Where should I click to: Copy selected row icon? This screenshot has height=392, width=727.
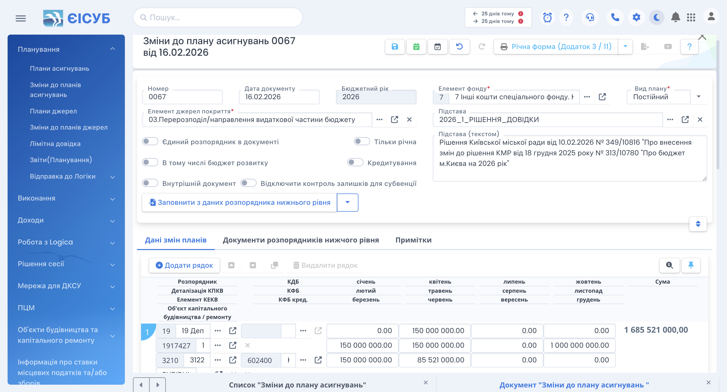click(x=274, y=265)
